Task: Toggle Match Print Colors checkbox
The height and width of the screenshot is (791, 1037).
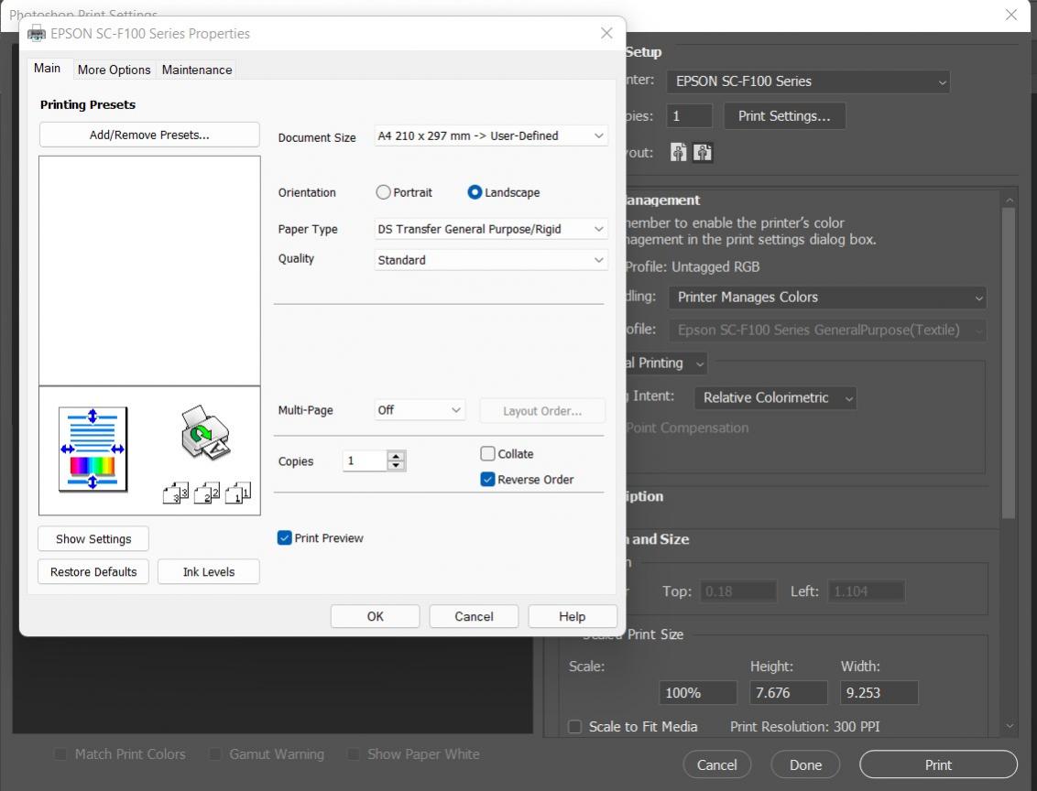Action: pos(60,754)
